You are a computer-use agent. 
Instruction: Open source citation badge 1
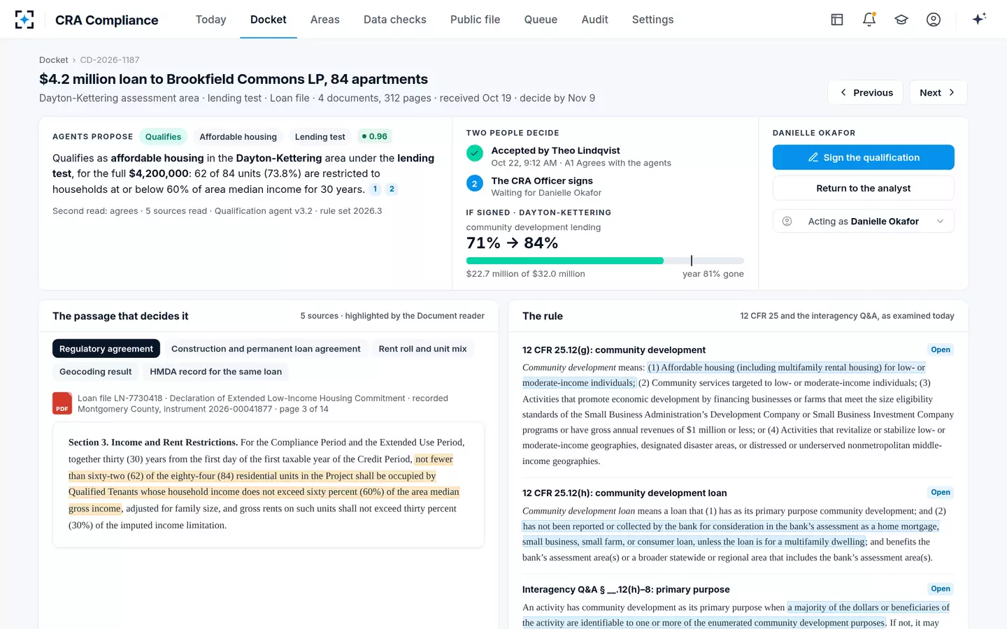(x=375, y=189)
